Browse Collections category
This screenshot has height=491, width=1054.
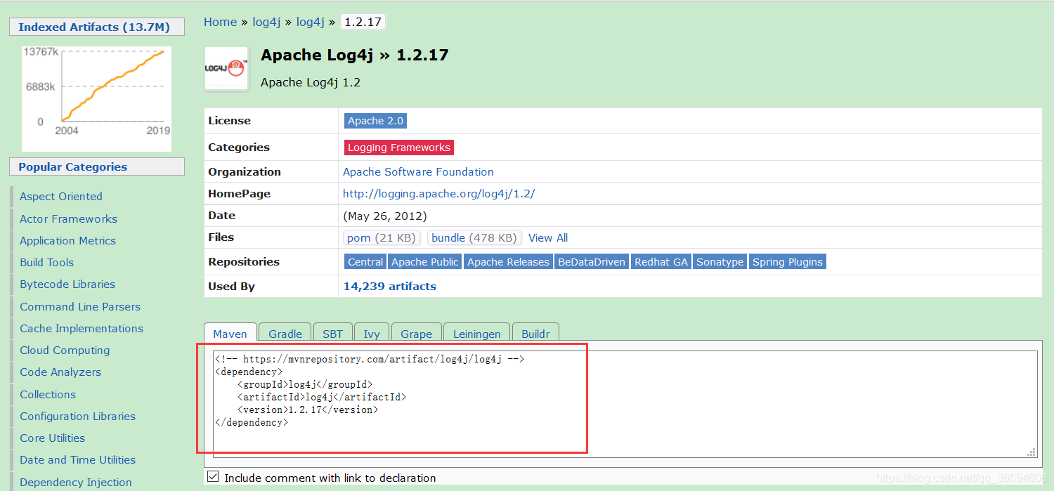(48, 394)
